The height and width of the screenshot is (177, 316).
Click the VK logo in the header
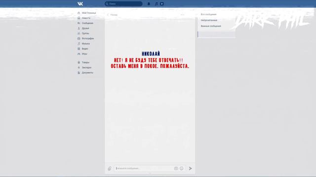click(80, 3)
